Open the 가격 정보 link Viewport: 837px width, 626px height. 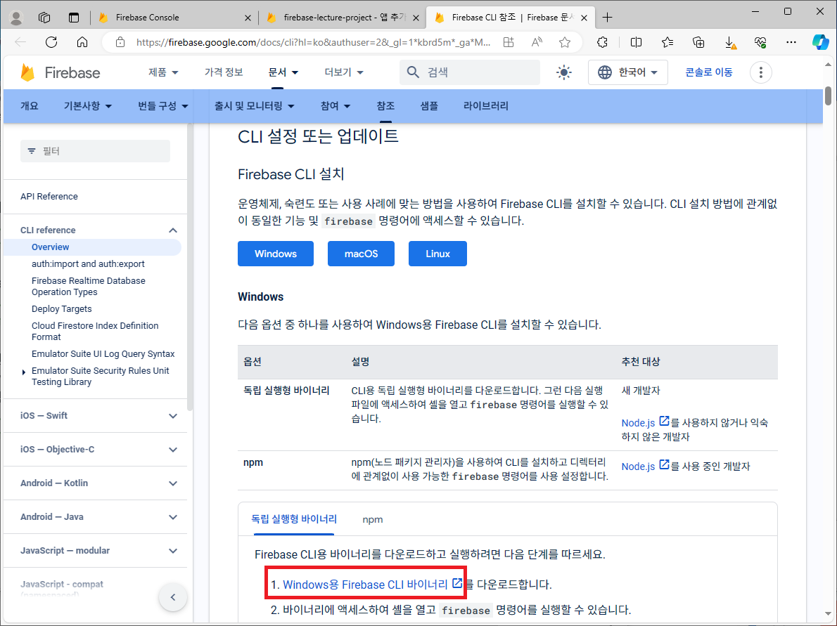(x=224, y=72)
